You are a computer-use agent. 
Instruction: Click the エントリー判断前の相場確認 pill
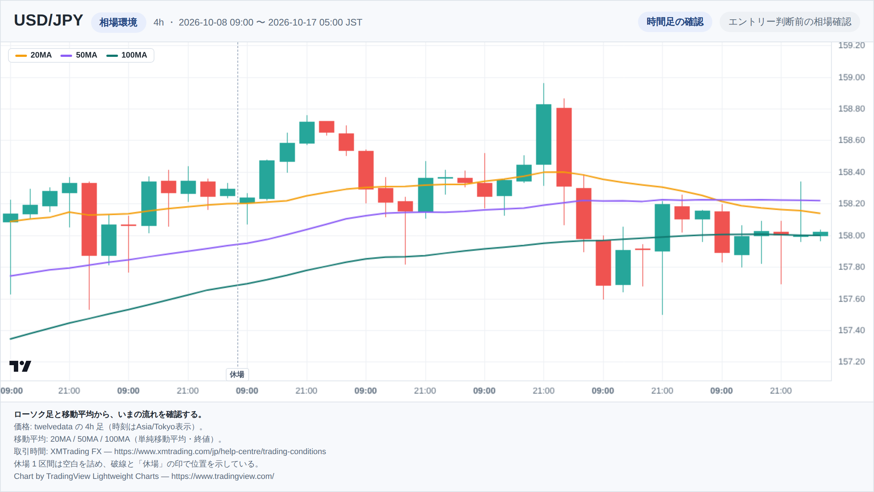point(790,22)
